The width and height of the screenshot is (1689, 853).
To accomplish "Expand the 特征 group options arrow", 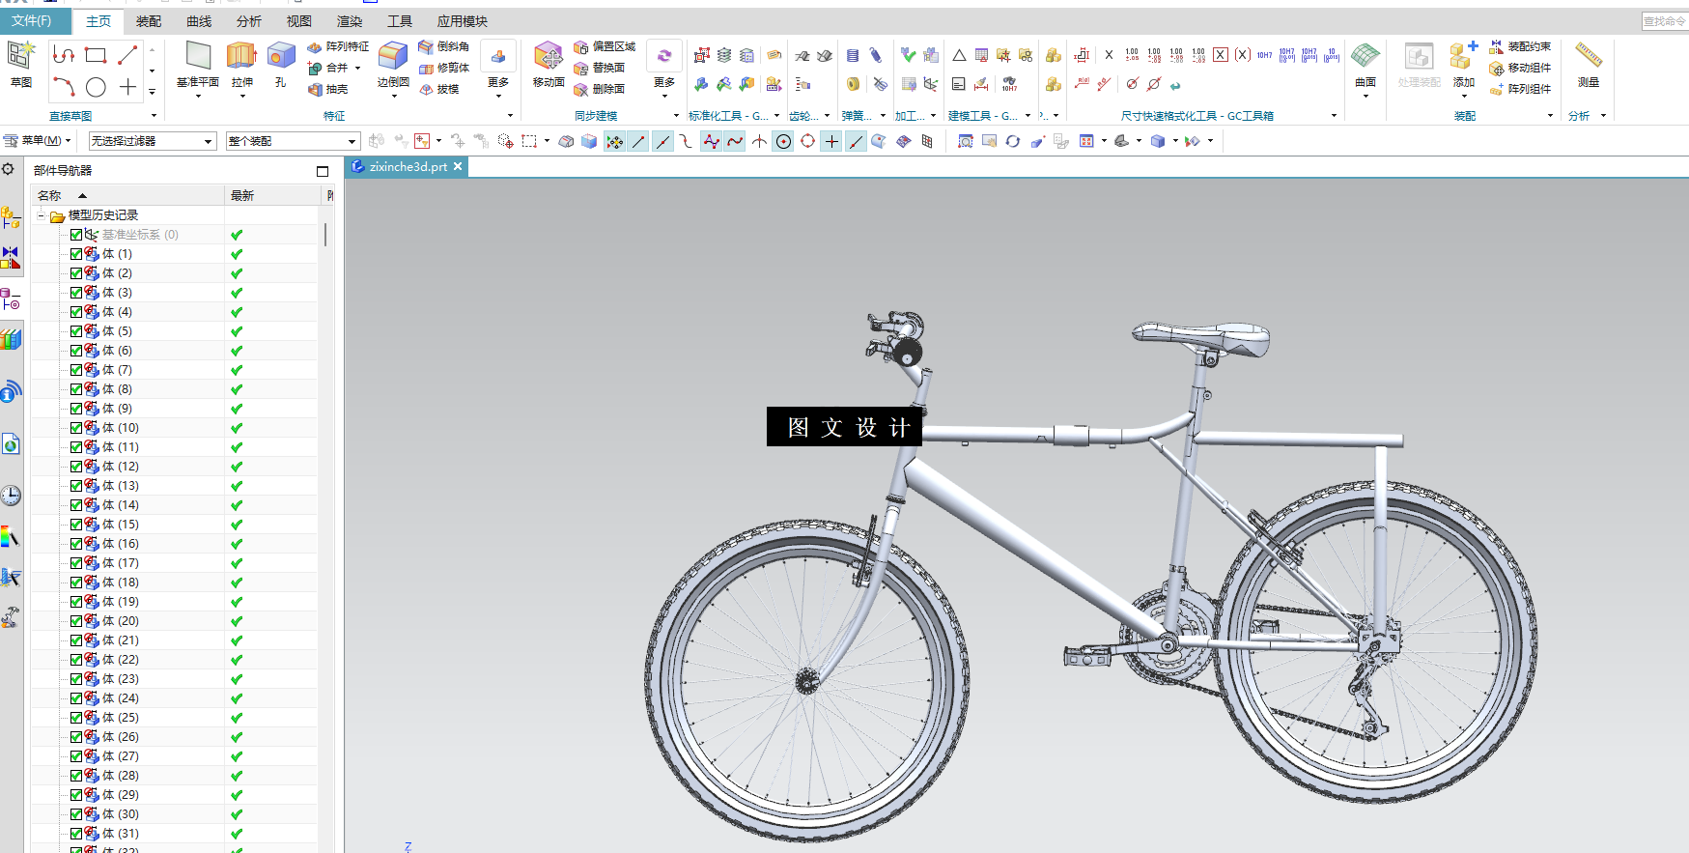I will pos(511,116).
